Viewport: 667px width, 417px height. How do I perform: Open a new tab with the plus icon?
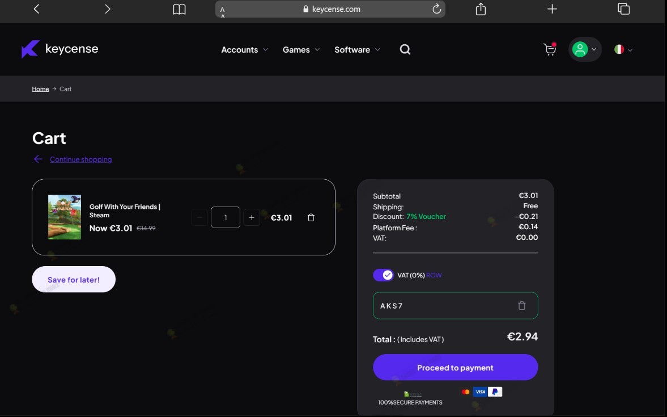click(x=552, y=9)
